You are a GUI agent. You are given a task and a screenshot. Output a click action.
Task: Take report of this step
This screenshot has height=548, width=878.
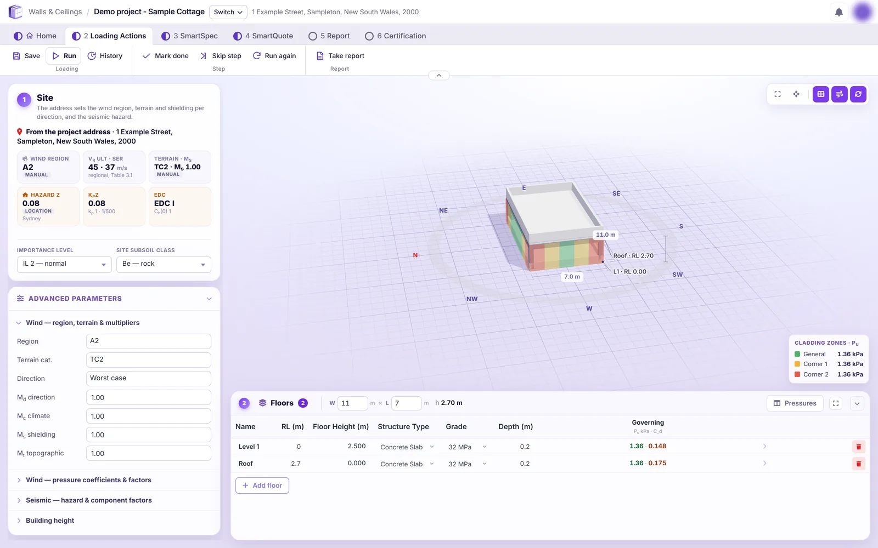[x=340, y=56]
